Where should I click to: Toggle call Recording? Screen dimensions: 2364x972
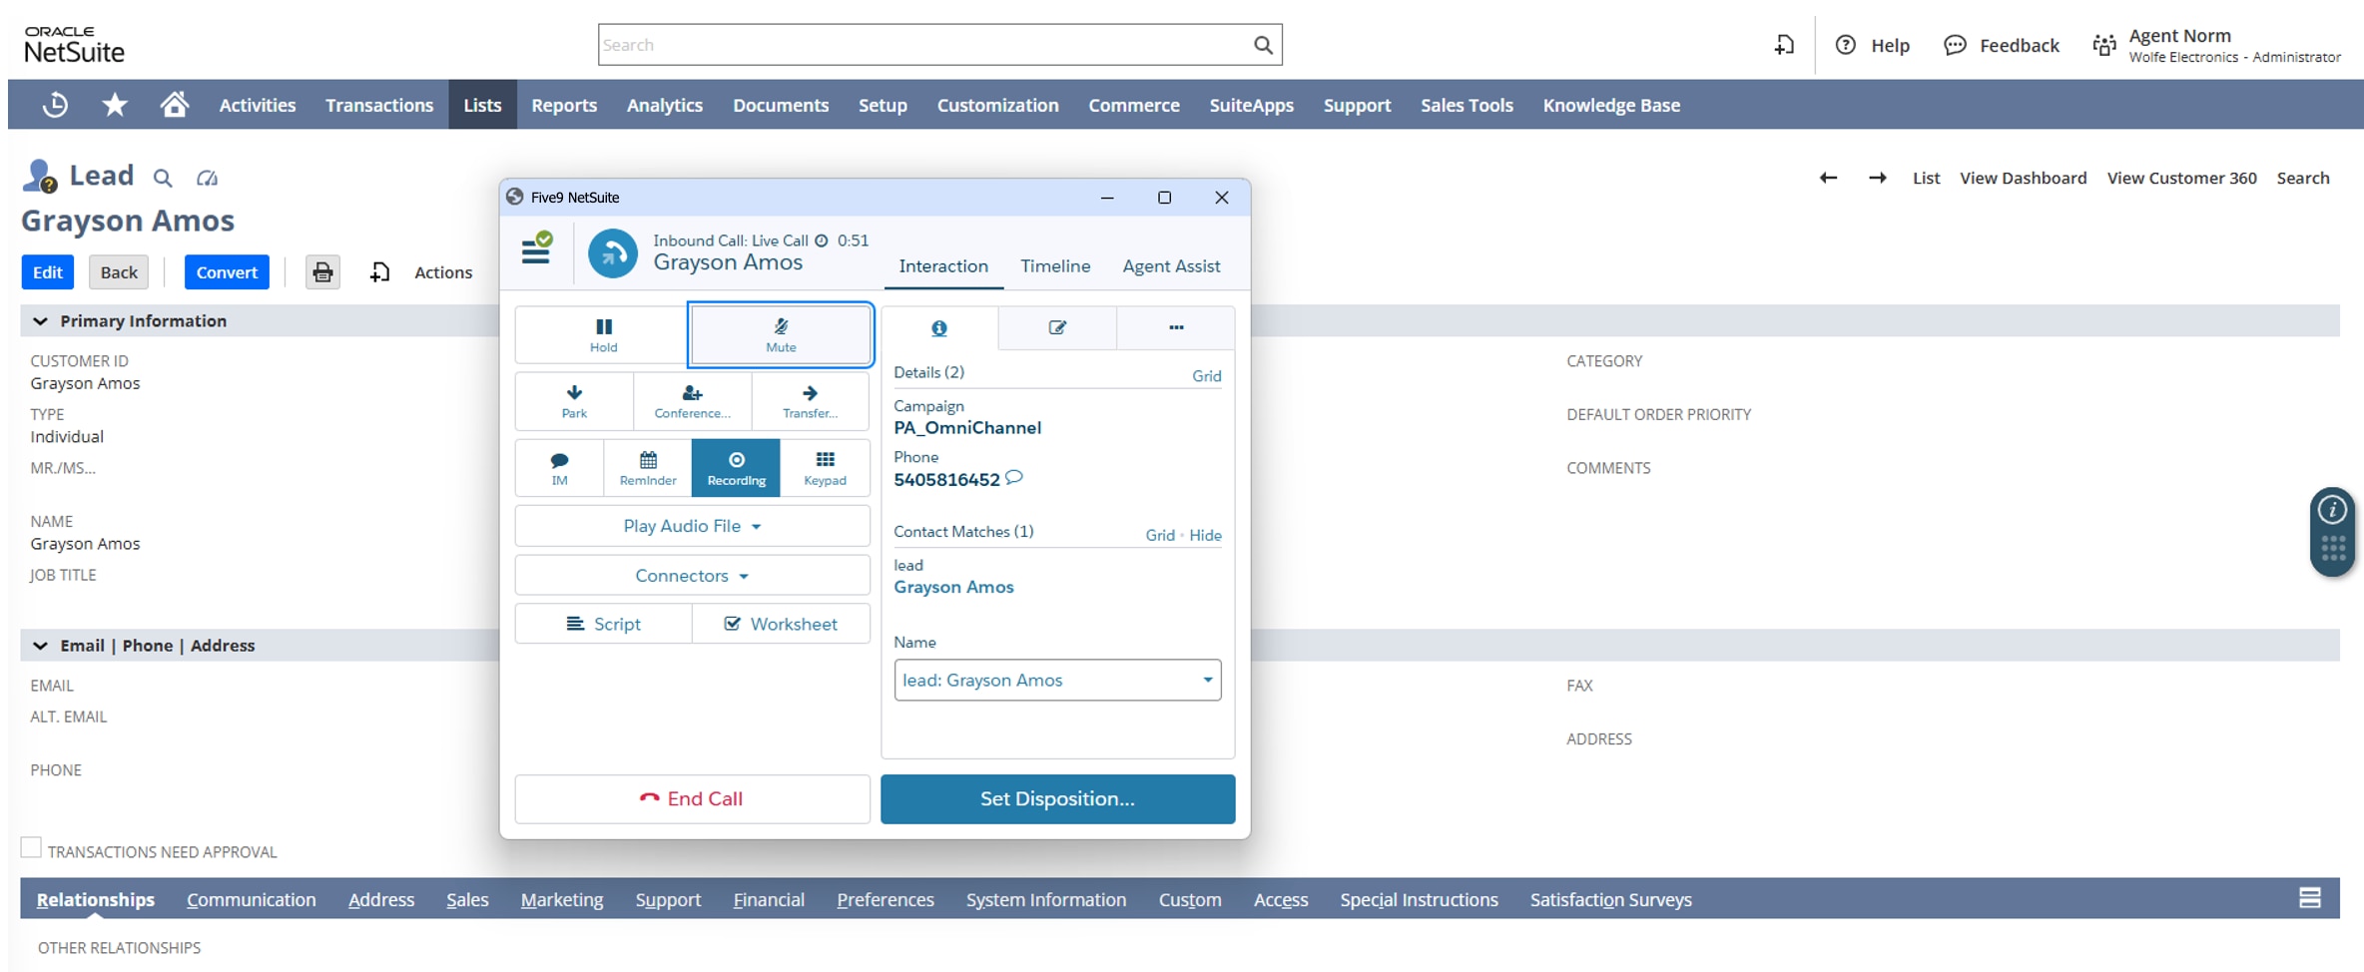coord(736,468)
